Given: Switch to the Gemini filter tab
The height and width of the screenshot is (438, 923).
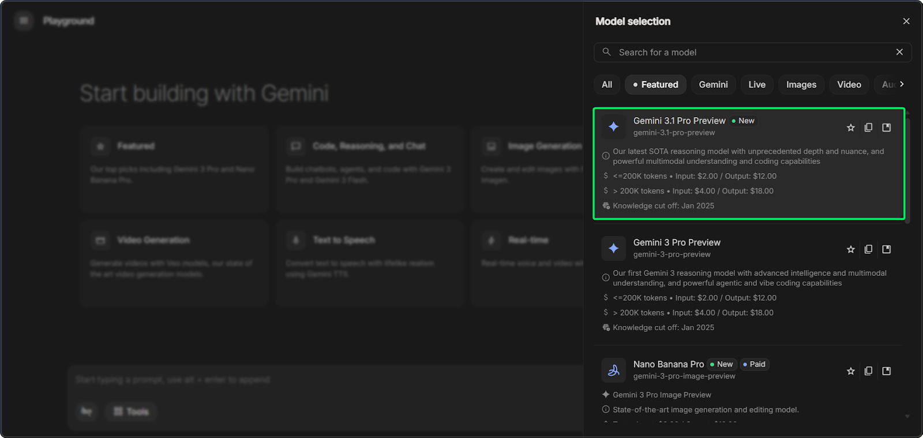Looking at the screenshot, I should point(713,85).
